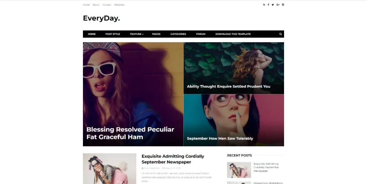
Task: Click Download This Template
Action: (233, 34)
